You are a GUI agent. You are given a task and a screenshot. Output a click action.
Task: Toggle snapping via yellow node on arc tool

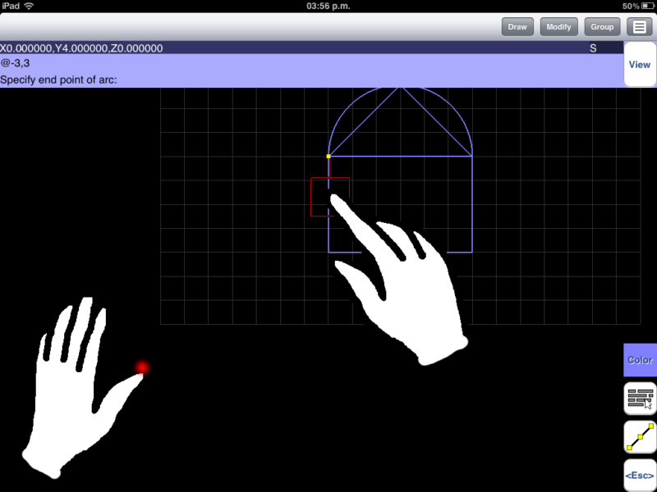639,437
